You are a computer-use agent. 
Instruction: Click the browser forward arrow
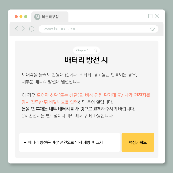23,29
